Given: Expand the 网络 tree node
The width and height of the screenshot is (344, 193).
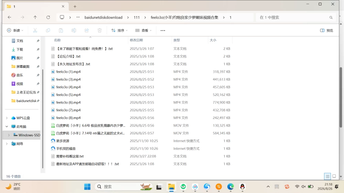Looking at the screenshot, I should point(7,144).
